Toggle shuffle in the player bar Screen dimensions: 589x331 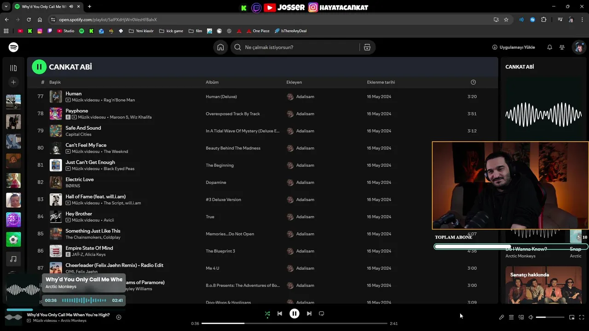(x=267, y=314)
